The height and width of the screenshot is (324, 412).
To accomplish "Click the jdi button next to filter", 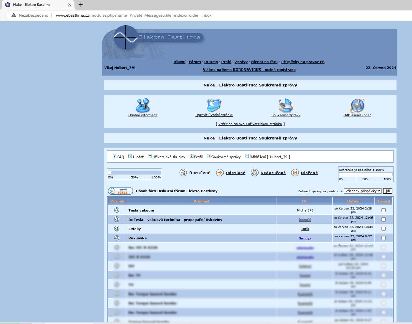I will 388,191.
